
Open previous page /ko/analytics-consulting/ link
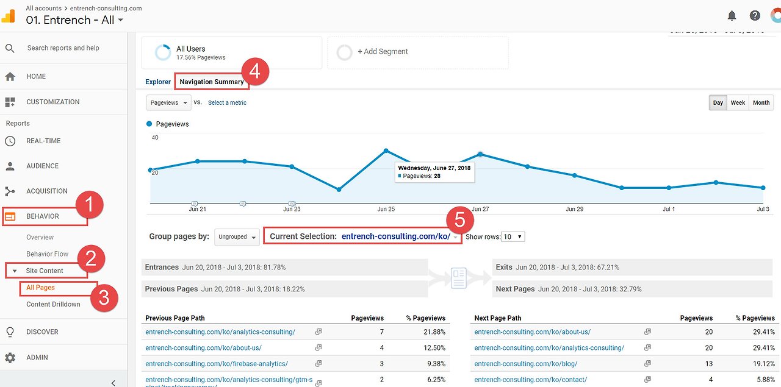pyautogui.click(x=220, y=332)
